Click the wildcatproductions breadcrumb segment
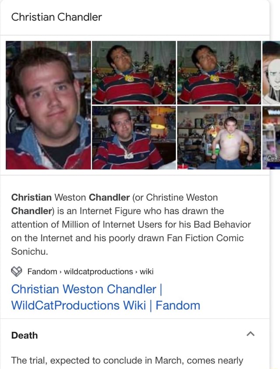Screen dimensions: 280x369 [x=98, y=271]
